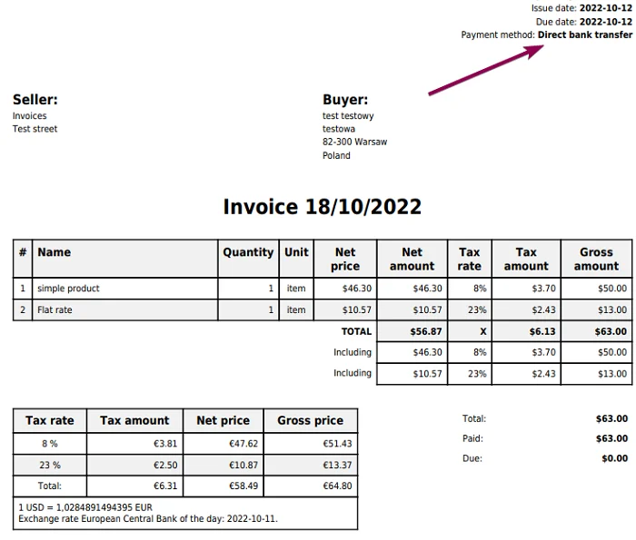The width and height of the screenshot is (636, 540).
Task: Click the '8 %' tax rate cell
Action: point(50,444)
